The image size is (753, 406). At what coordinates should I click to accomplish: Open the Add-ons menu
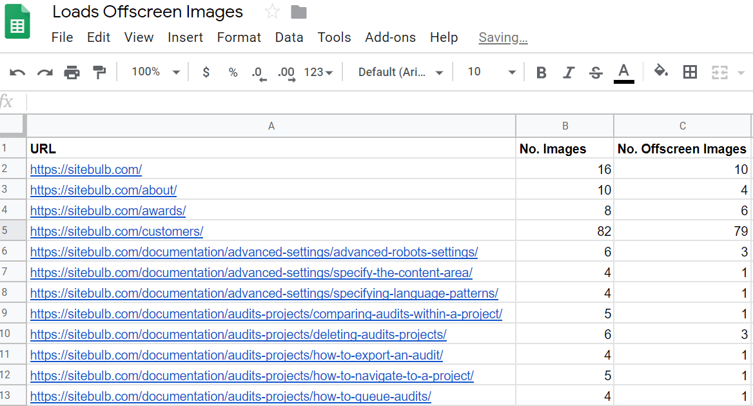coord(391,37)
